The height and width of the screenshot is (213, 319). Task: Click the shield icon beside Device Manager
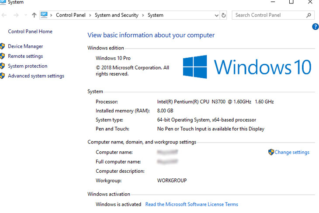(x=3, y=46)
